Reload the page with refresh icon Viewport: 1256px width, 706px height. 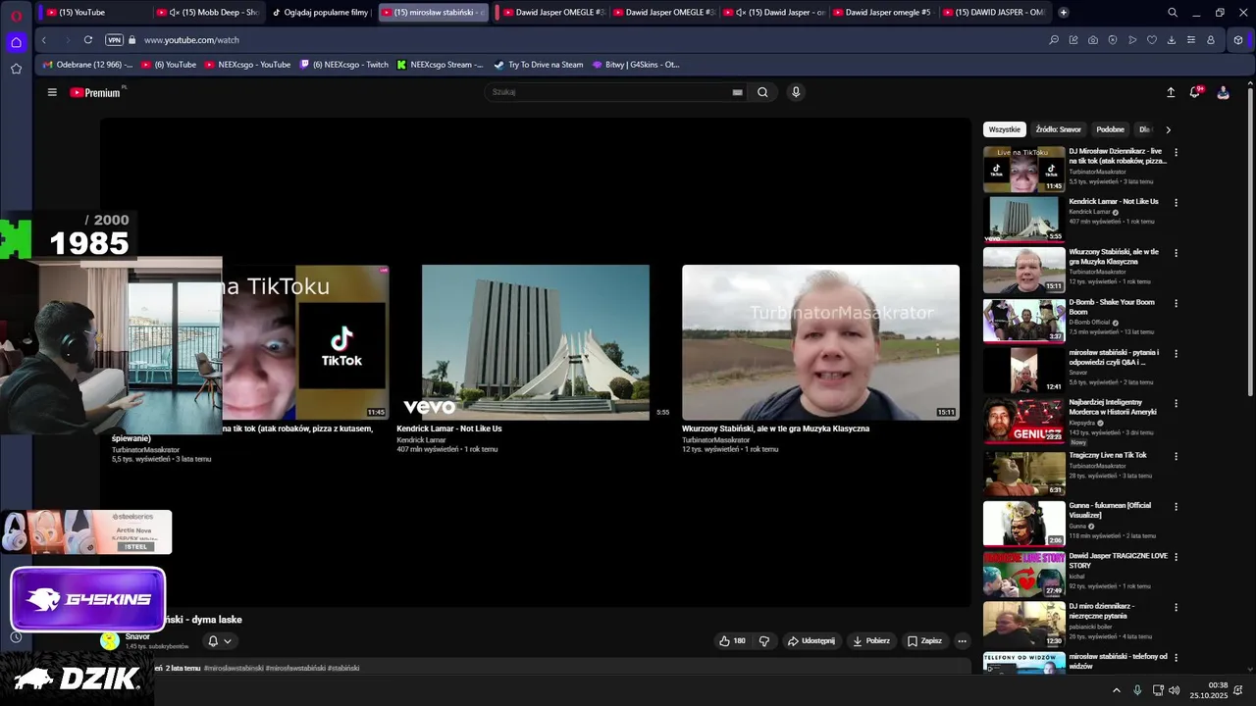click(x=88, y=40)
